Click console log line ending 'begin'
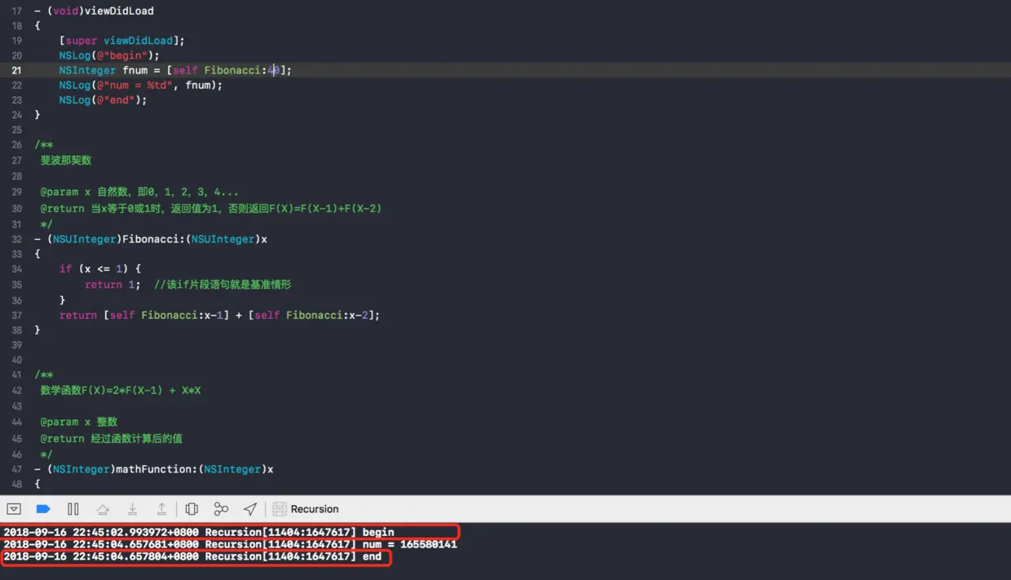This screenshot has width=1011, height=580. point(199,532)
